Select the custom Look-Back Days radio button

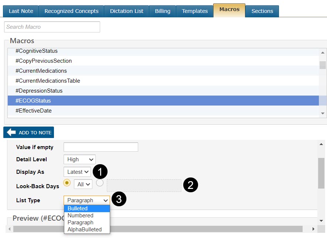click(99, 183)
